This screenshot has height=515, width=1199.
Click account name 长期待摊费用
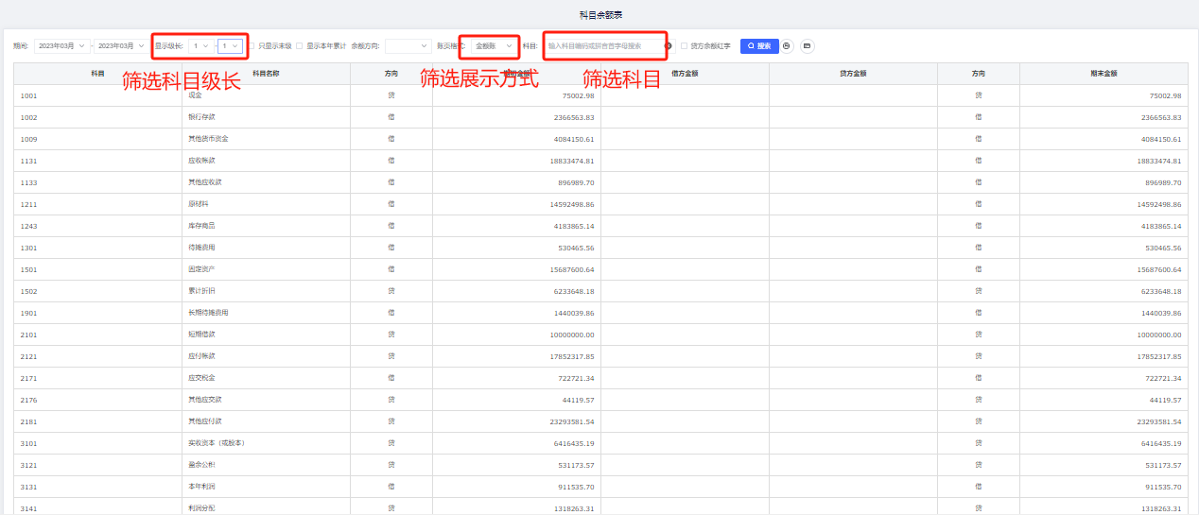point(208,313)
